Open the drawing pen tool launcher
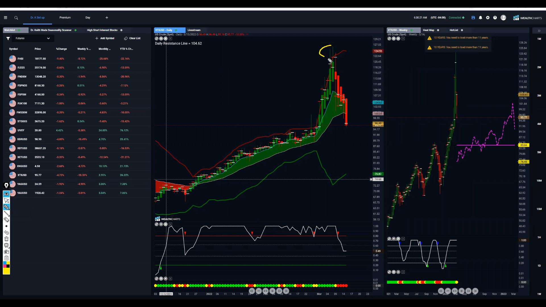 (6, 185)
